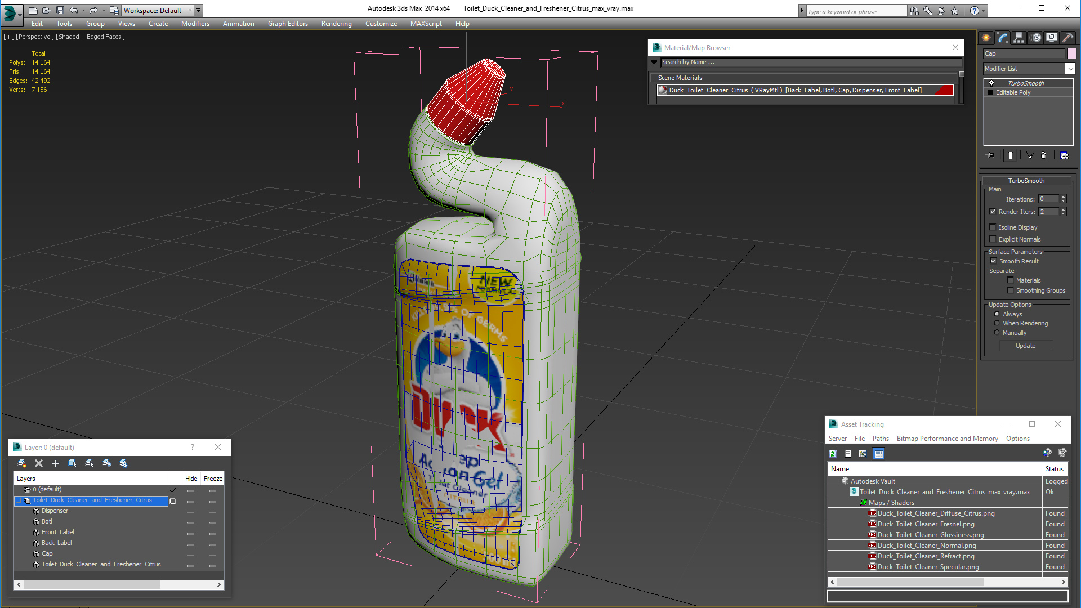Image resolution: width=1081 pixels, height=608 pixels.
Task: Toggle Smooth Result checkbox
Action: pyautogui.click(x=993, y=261)
